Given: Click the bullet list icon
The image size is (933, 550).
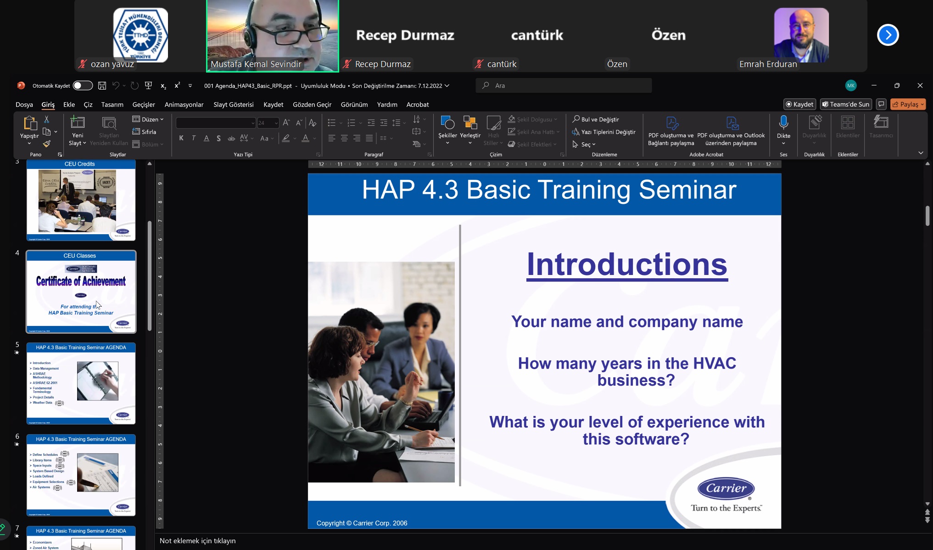Looking at the screenshot, I should coord(331,123).
